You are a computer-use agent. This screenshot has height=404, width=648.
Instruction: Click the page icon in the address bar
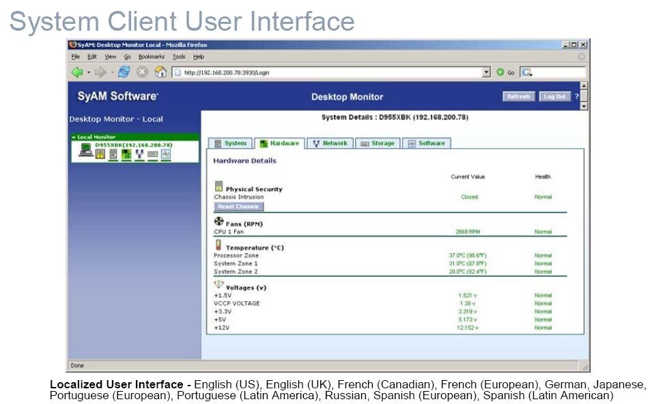coord(178,73)
